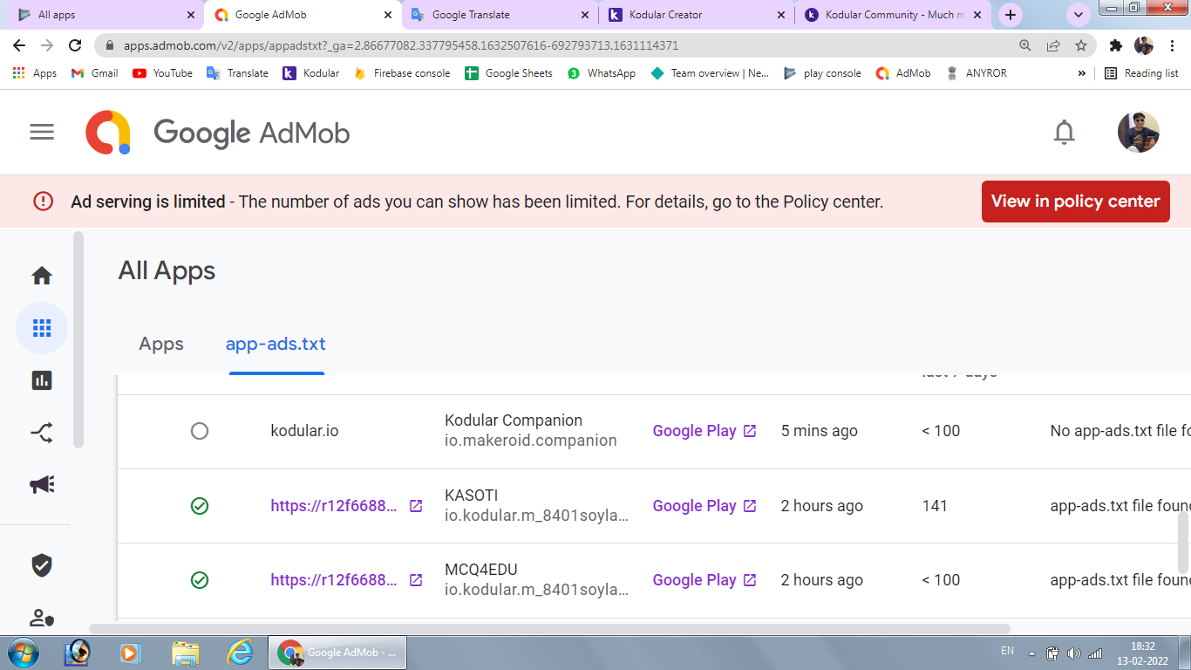
Task: Open the Apps grid sidebar icon
Action: (42, 328)
